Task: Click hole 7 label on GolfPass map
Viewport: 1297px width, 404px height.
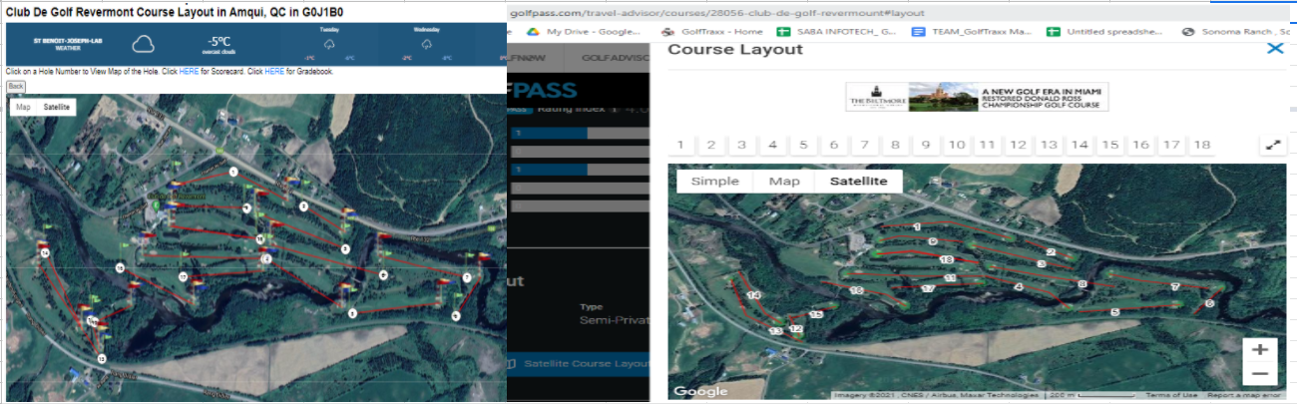Action: click(x=1175, y=287)
